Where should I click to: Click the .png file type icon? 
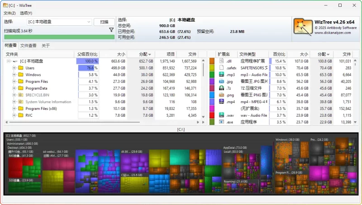coord(221,95)
